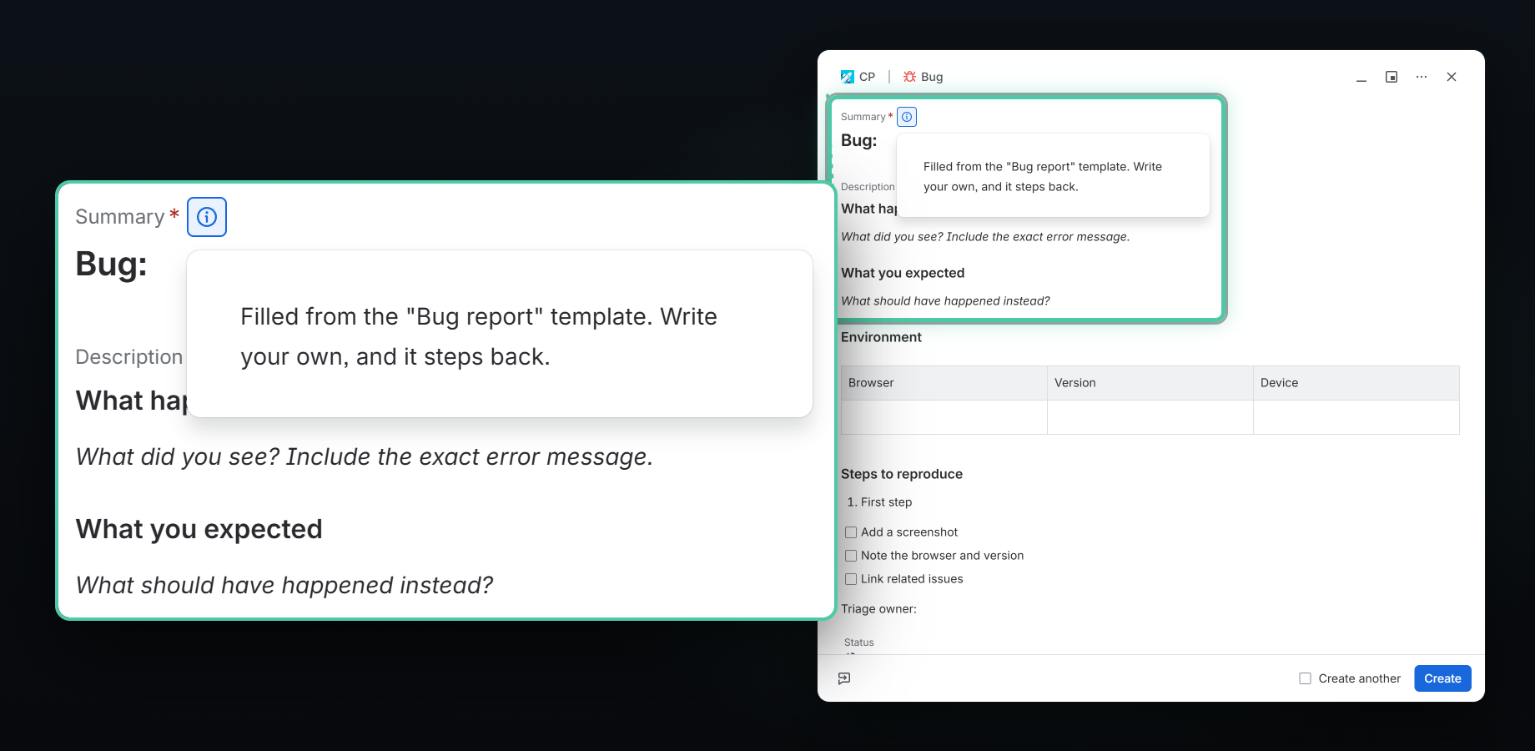Click the large Summary info icon in the magnified callout
Screen dimensions: 1535x751
207,217
